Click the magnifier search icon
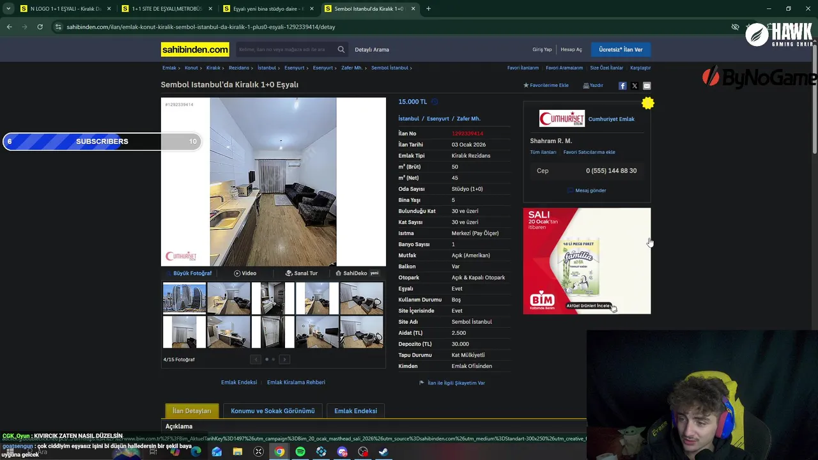Viewport: 818px width, 460px height. [341, 49]
